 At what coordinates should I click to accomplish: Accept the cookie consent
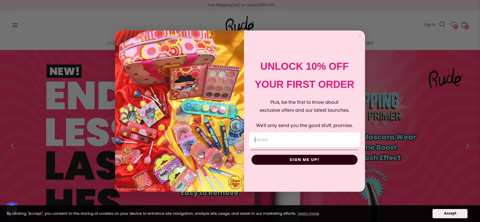[450, 213]
